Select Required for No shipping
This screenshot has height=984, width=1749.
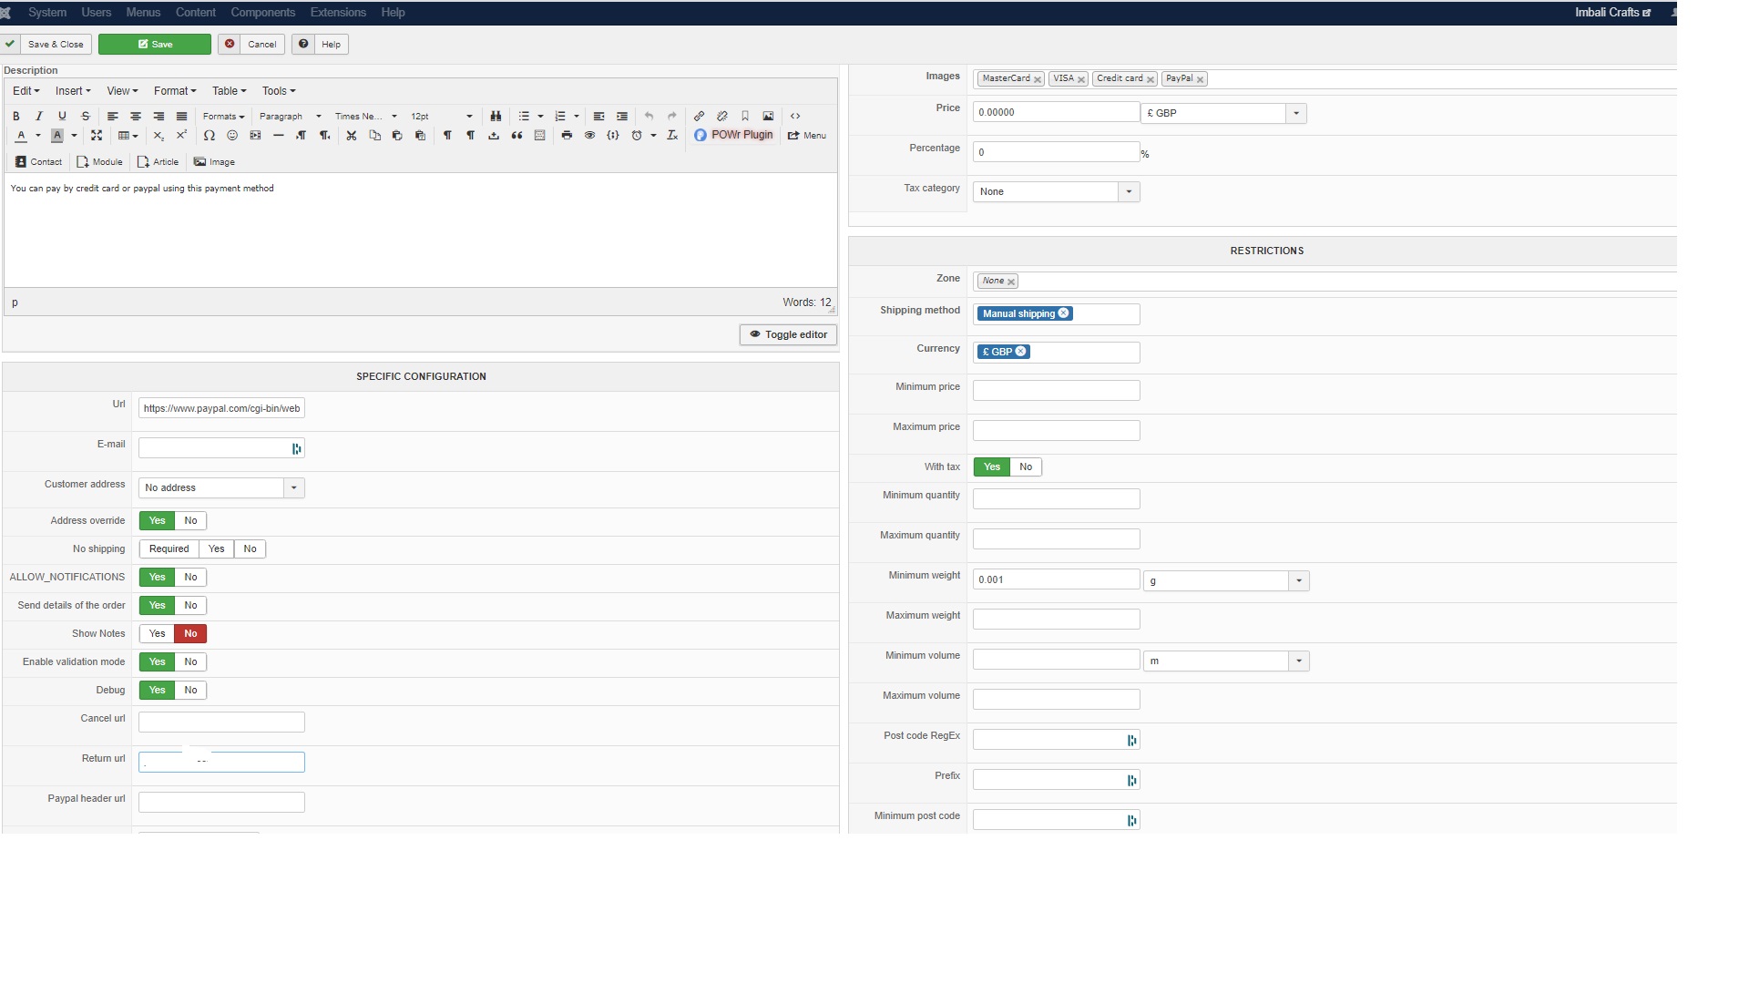tap(169, 549)
